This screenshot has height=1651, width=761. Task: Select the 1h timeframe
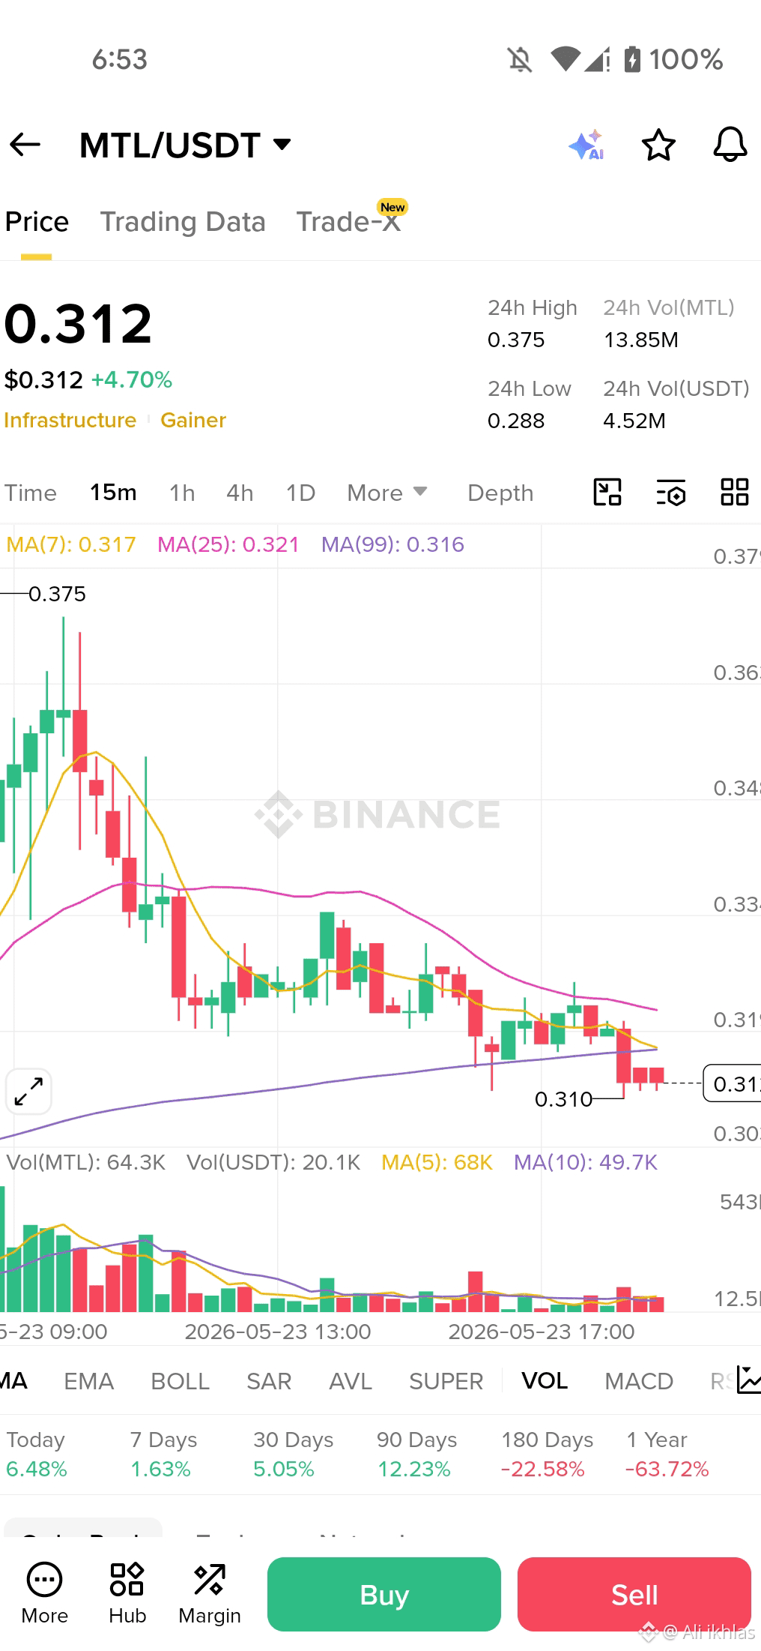(x=182, y=493)
